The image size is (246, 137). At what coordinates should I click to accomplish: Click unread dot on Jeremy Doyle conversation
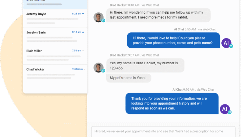tap(83, 14)
